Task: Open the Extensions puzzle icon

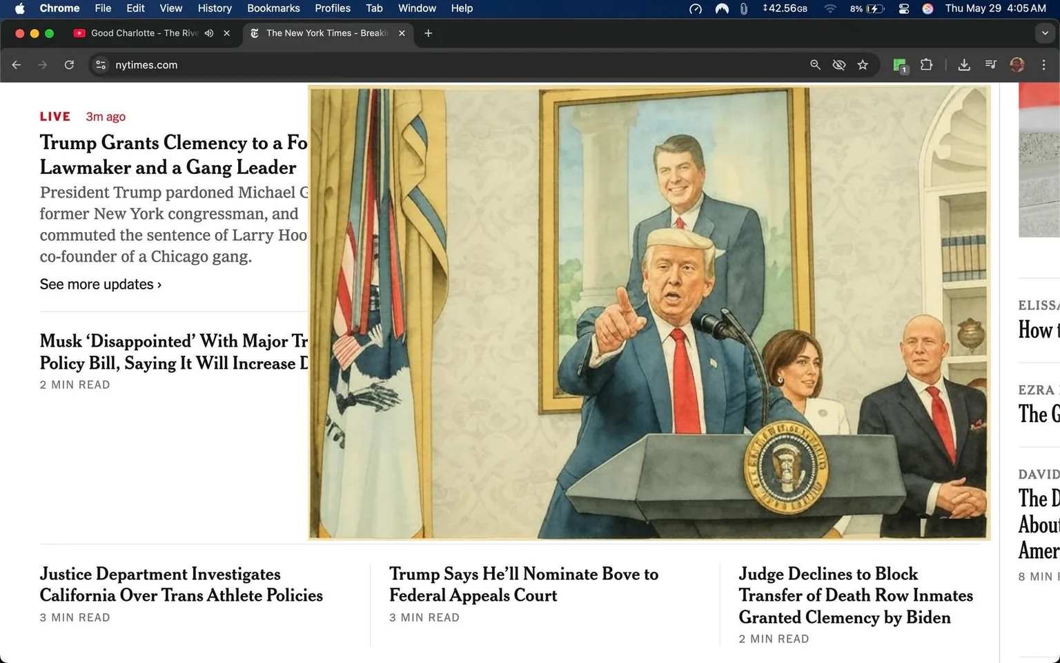Action: pyautogui.click(x=927, y=64)
